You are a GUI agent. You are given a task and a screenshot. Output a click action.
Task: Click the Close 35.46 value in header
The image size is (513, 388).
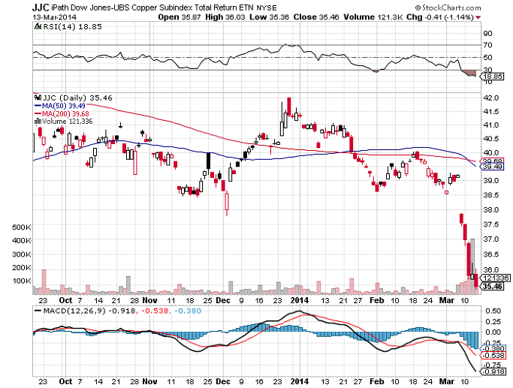316,17
